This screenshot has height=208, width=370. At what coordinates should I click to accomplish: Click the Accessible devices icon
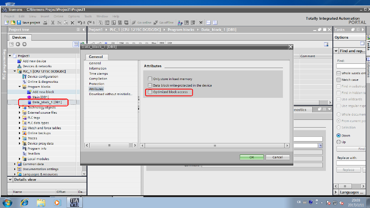coord(180,23)
